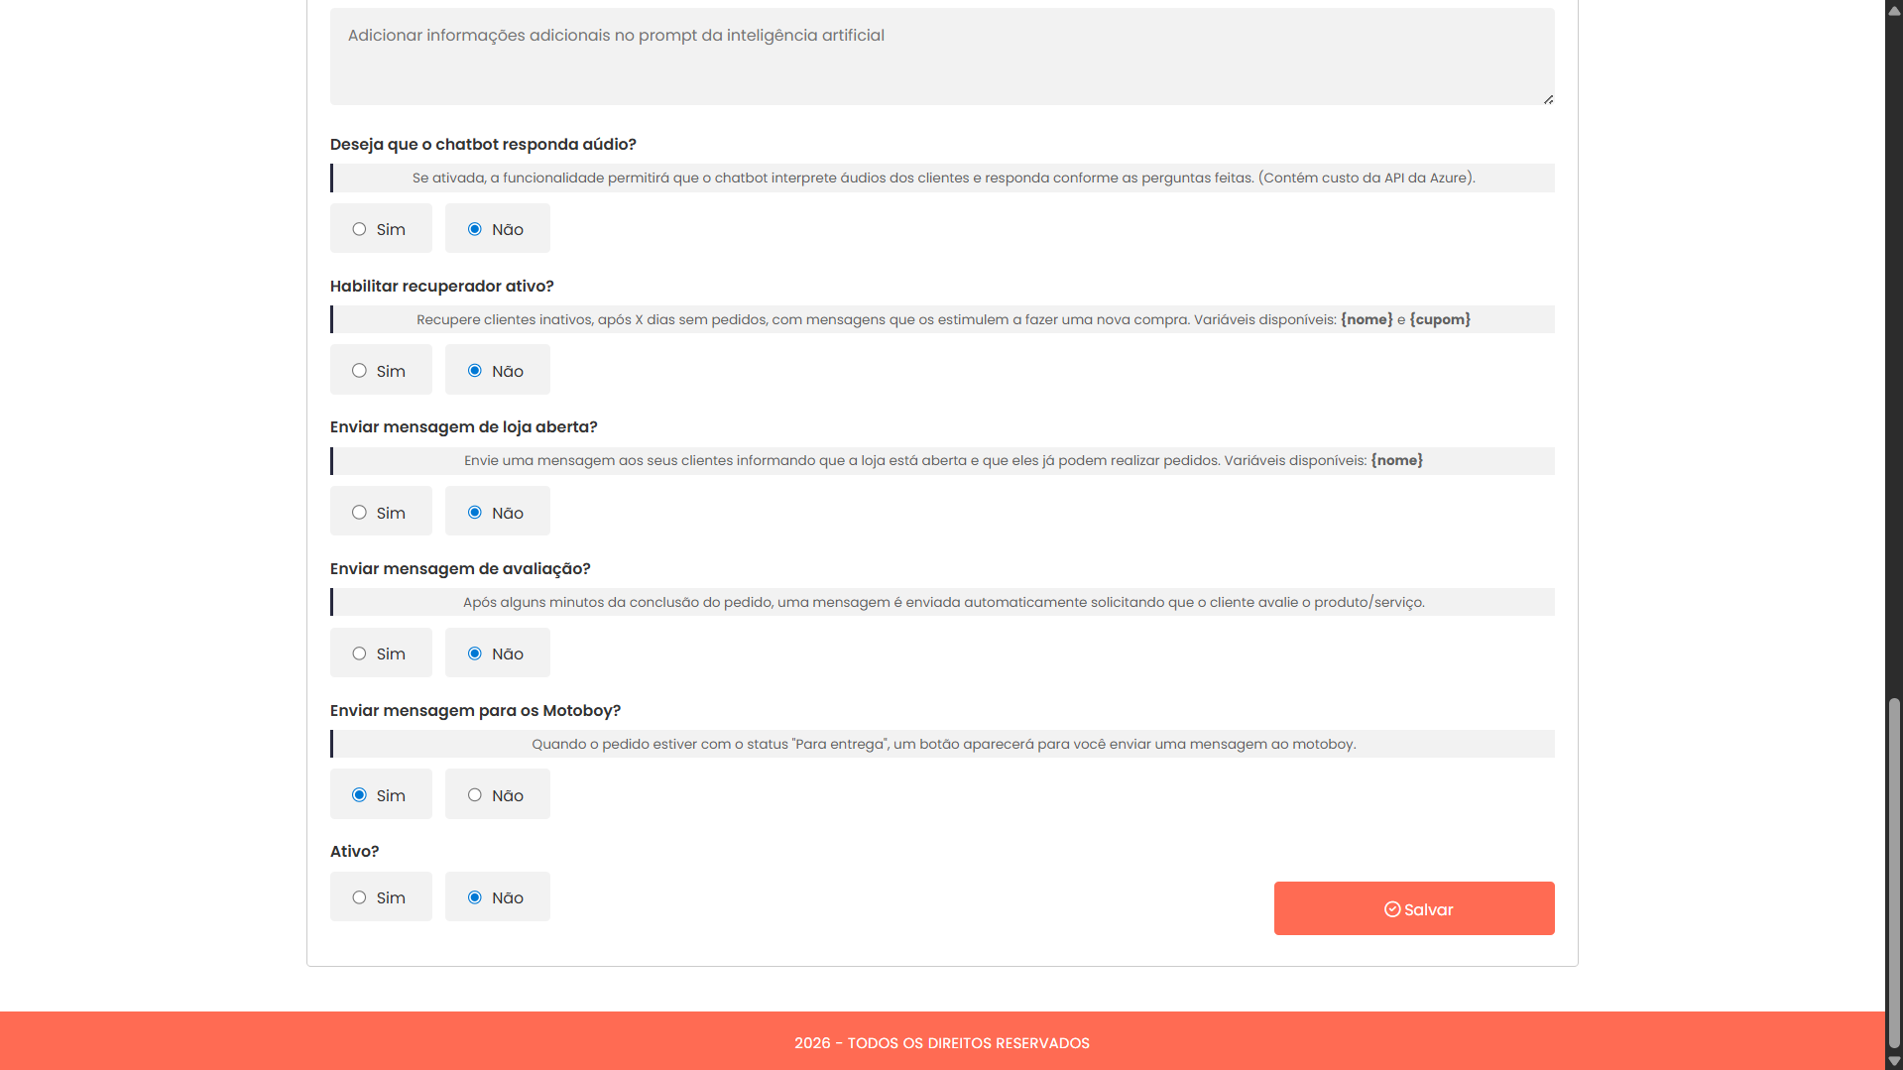
Task: Select Não under the Ativo question
Action: pos(475,896)
